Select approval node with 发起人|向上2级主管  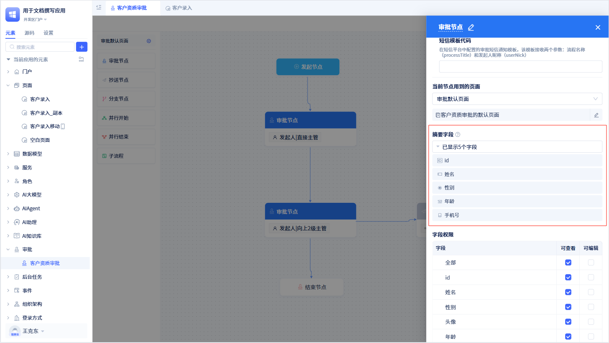coord(311,220)
